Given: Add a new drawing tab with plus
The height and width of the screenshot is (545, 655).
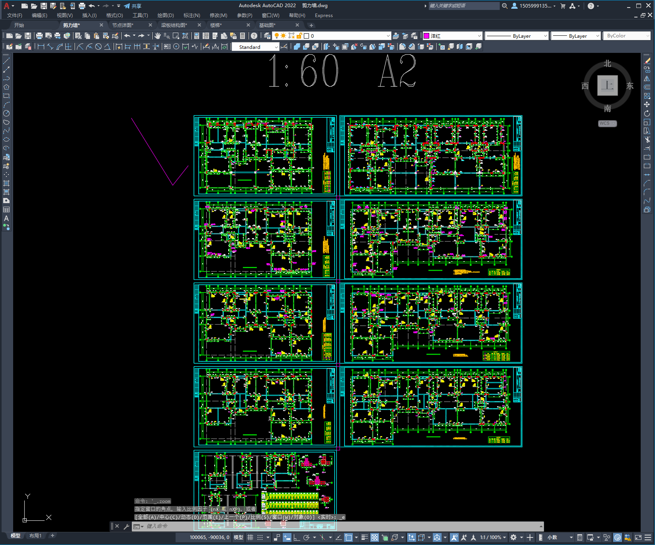Looking at the screenshot, I should [311, 25].
